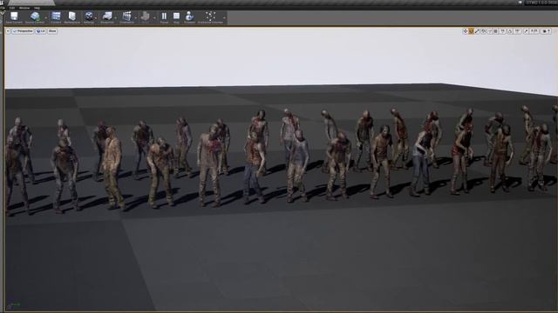
Task: Expand the dropdown beside the scattered-dots toolbar icon
Action: tap(225, 17)
